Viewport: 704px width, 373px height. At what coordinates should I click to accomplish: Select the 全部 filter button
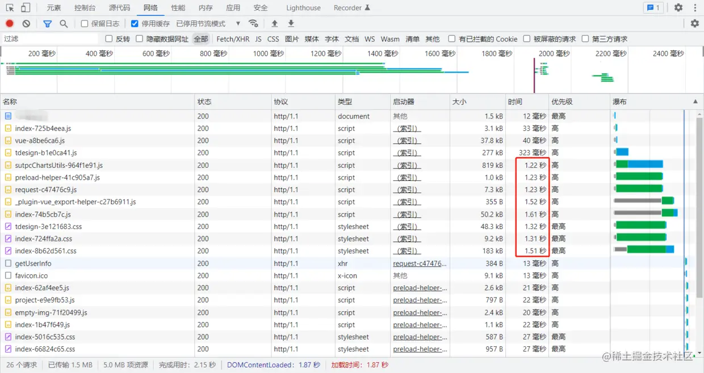(201, 39)
